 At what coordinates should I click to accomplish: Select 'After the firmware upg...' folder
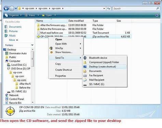click(52, 25)
